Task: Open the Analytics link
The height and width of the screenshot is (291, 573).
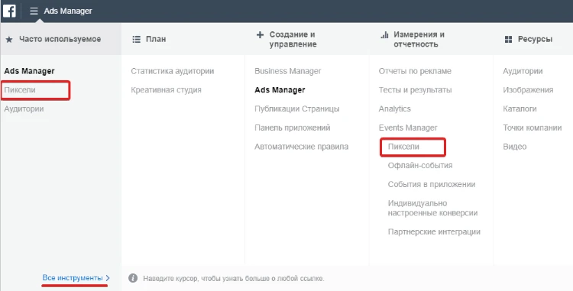Action: pyautogui.click(x=395, y=108)
